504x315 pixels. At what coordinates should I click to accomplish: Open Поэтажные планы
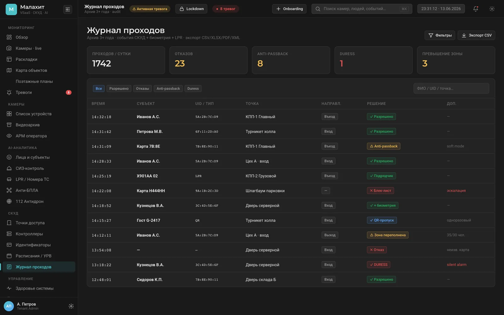[39, 81]
